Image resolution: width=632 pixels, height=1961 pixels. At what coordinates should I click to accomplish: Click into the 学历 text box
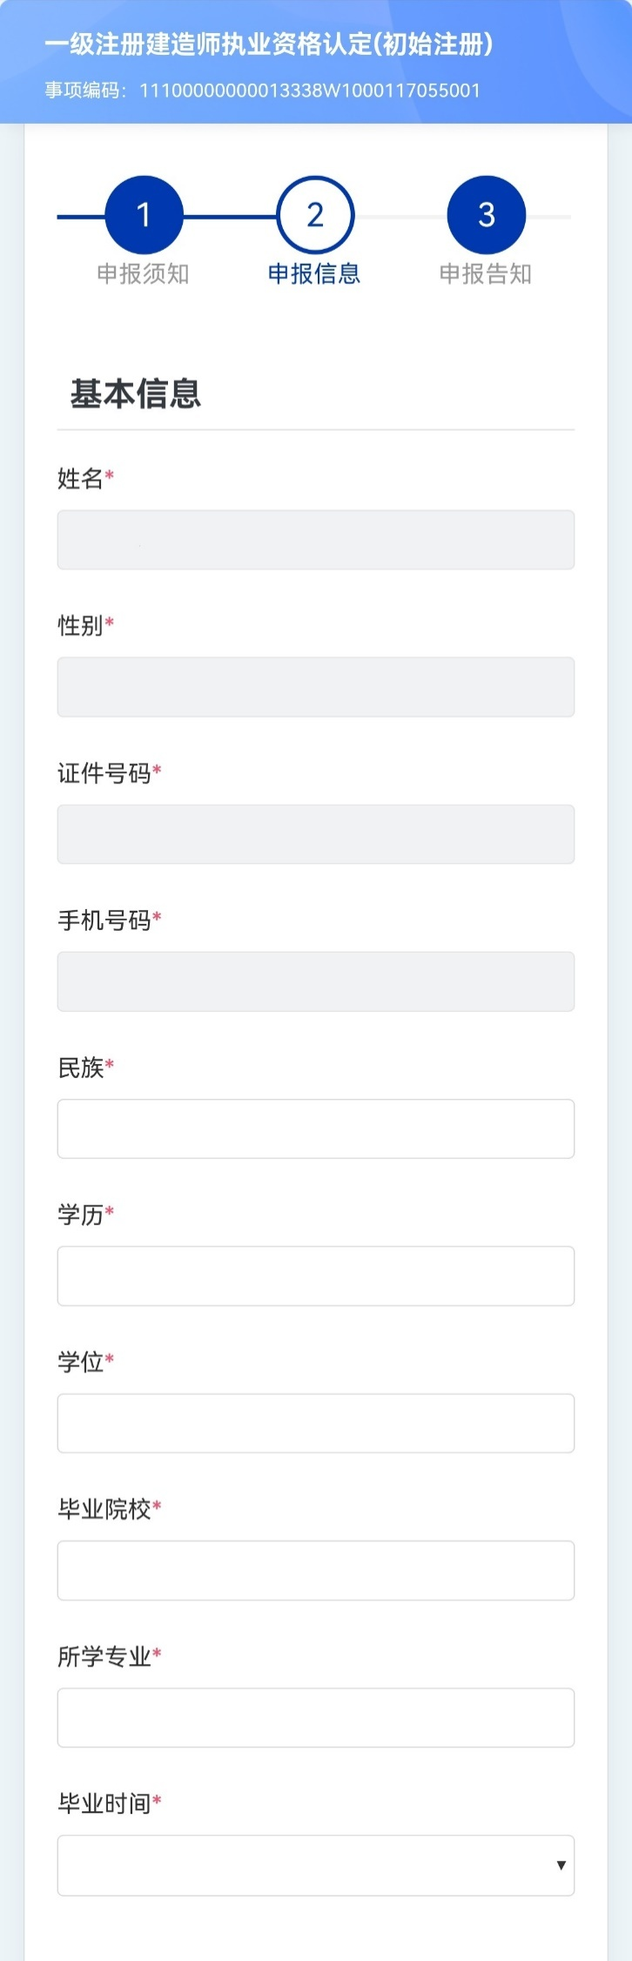(315, 1276)
